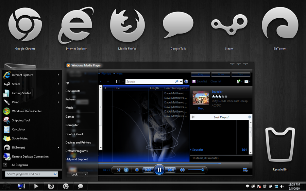Go to next list with right arrow
Image resolution: width=306 pixels, height=191 pixels.
tap(249, 117)
